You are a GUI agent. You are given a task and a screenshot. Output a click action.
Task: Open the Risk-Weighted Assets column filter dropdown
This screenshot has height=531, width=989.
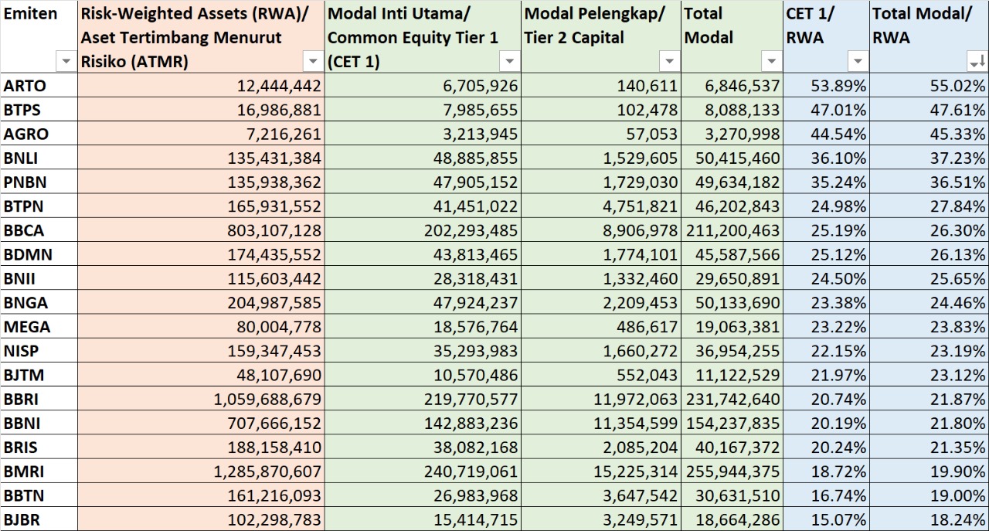(313, 61)
